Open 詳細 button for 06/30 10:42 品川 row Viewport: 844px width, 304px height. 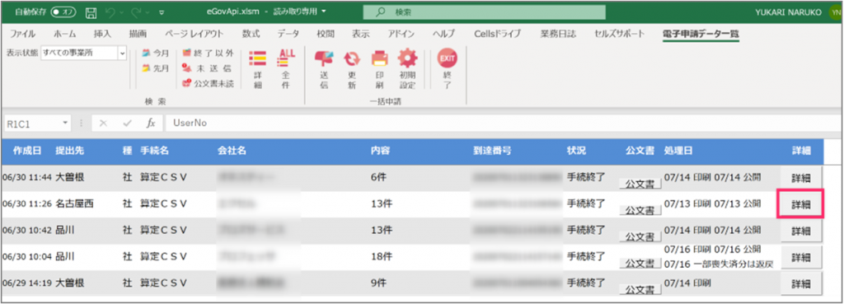pos(801,231)
